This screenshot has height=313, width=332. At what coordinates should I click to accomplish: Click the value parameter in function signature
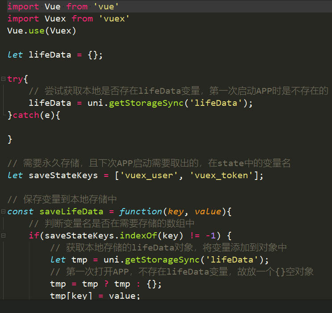tap(208, 212)
